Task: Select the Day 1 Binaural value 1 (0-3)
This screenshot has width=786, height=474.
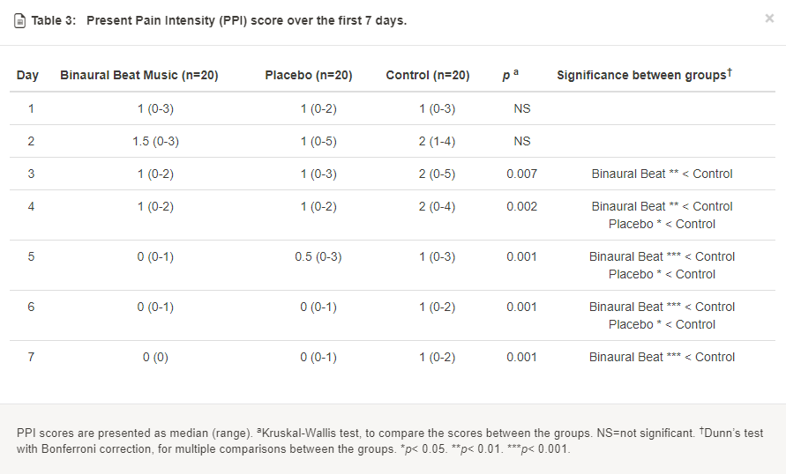Action: tap(155, 108)
